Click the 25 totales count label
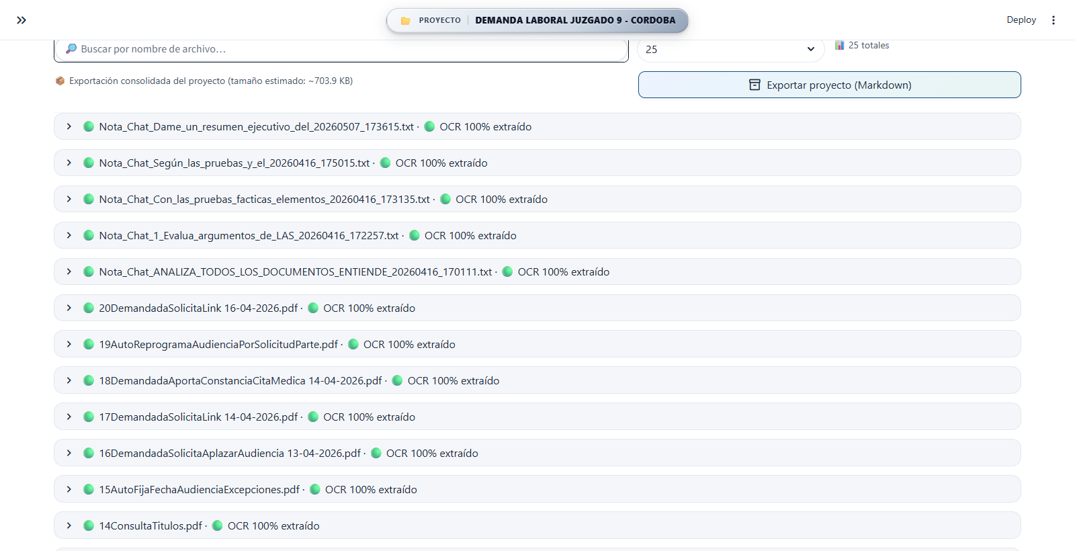 pos(869,45)
